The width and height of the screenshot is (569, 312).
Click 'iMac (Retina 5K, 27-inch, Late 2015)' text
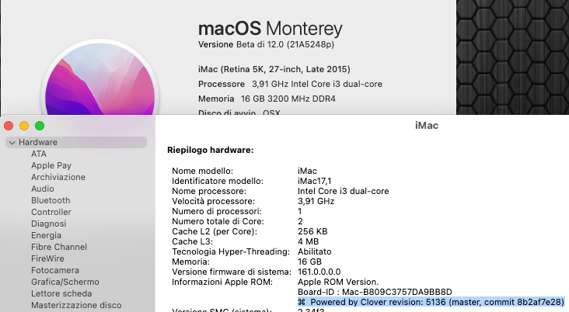click(274, 69)
